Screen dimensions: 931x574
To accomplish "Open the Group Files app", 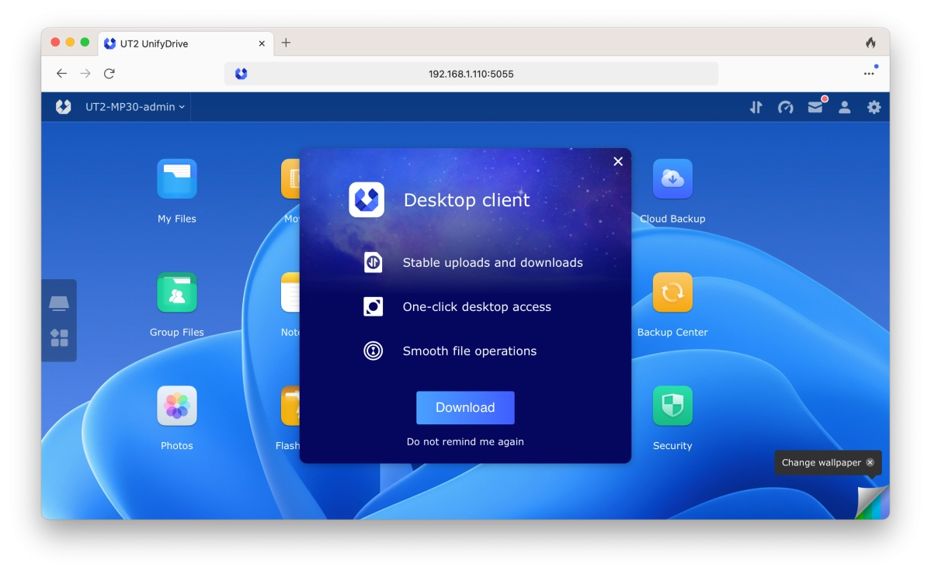I will (x=177, y=292).
